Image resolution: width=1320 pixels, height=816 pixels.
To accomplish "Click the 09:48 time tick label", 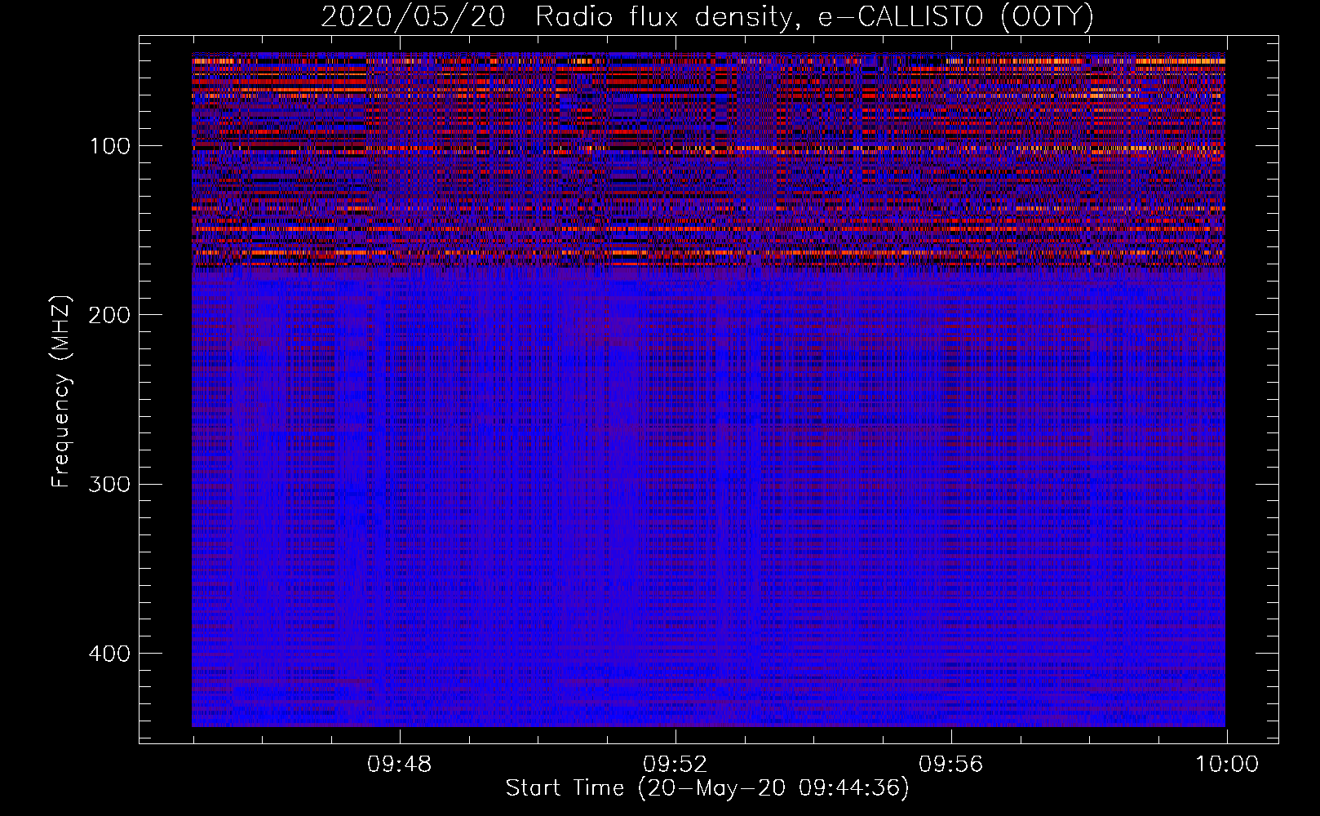I will pos(400,765).
